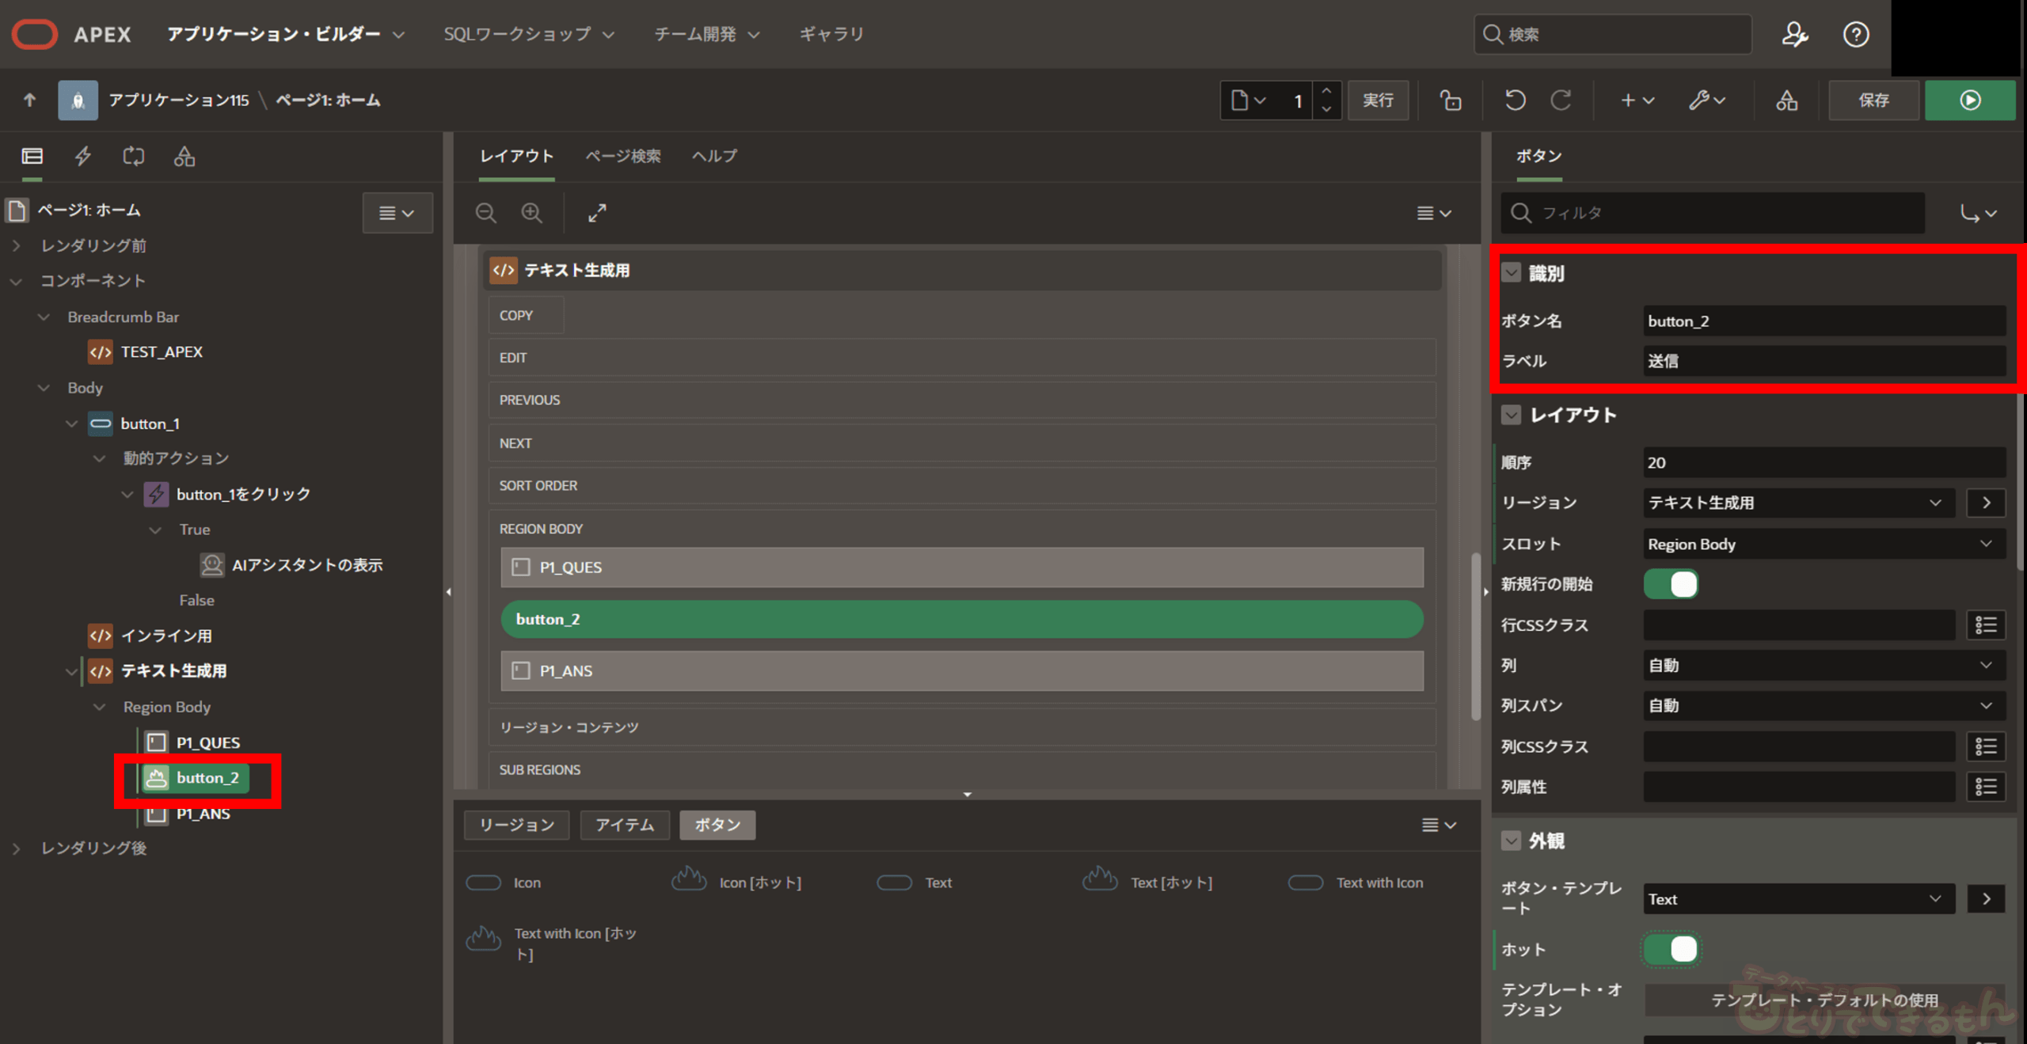Select the アイテム gallery button
The width and height of the screenshot is (2027, 1044).
click(x=624, y=825)
